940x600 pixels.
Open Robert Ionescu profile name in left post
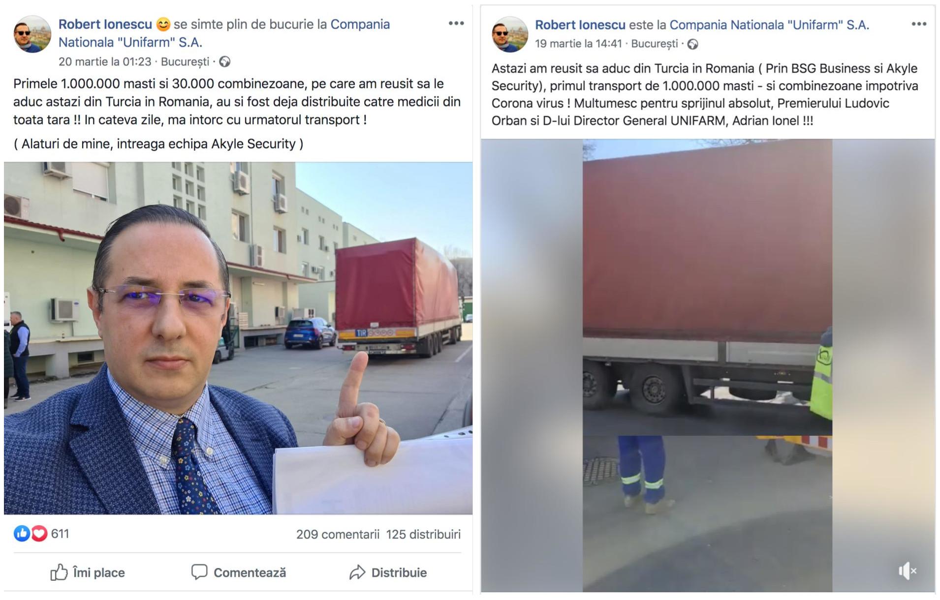pyautogui.click(x=105, y=24)
